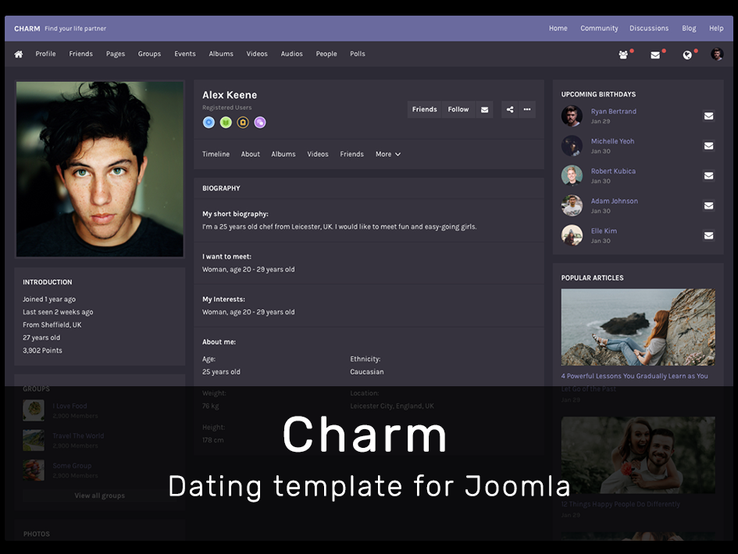This screenshot has width=738, height=554.
Task: Open Michelle Yeoh's birthday profile link
Action: 612,141
